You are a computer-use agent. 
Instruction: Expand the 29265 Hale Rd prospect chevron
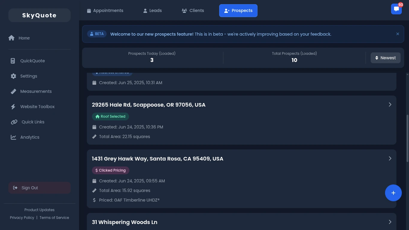tap(390, 105)
